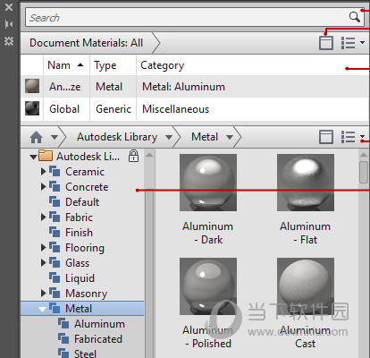Screen dimensions: 370x358
Task: Toggle Document Materials panel display icon
Action: click(326, 43)
